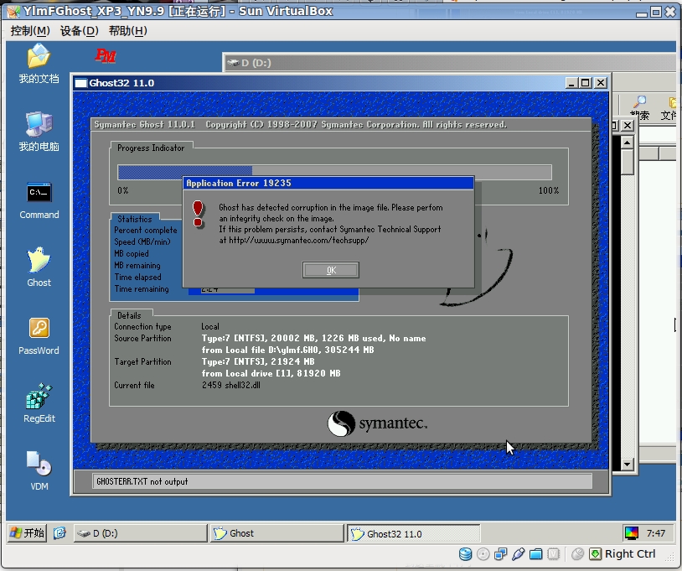Screen dimensions: 682x571
Task: Open the 控制(M) menu
Action: tap(30, 31)
